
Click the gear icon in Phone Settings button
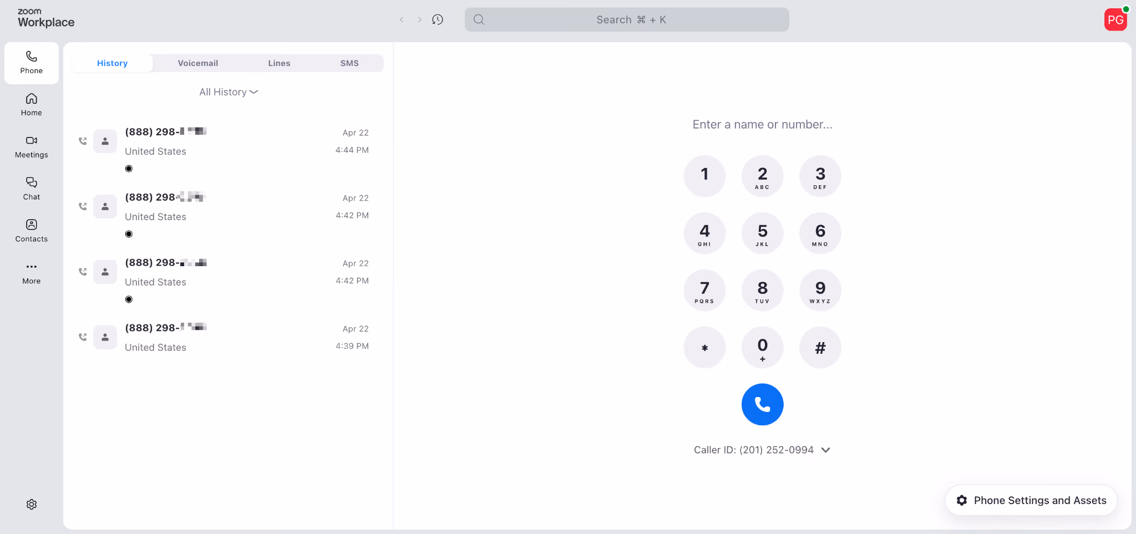[962, 500]
